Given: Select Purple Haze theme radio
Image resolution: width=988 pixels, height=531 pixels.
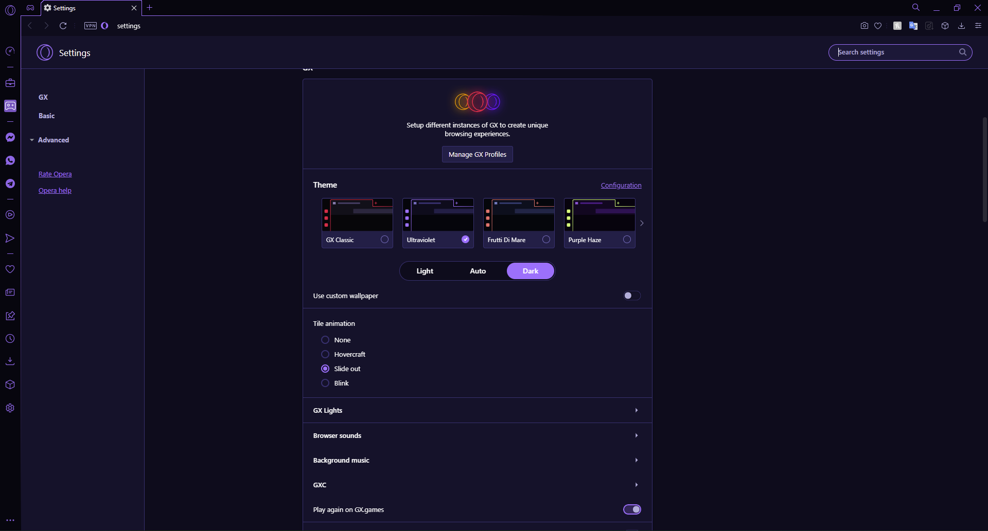Looking at the screenshot, I should [x=627, y=240].
